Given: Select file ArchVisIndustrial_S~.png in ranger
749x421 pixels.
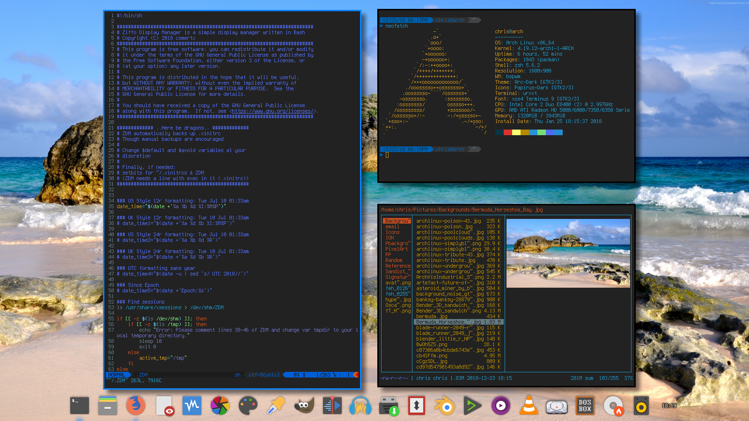Looking at the screenshot, I should pyautogui.click(x=458, y=277).
